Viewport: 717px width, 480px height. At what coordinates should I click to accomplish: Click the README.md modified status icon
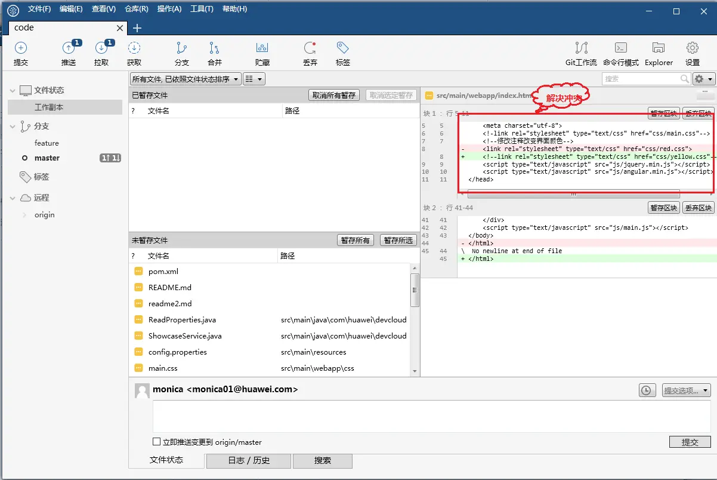[x=138, y=288]
